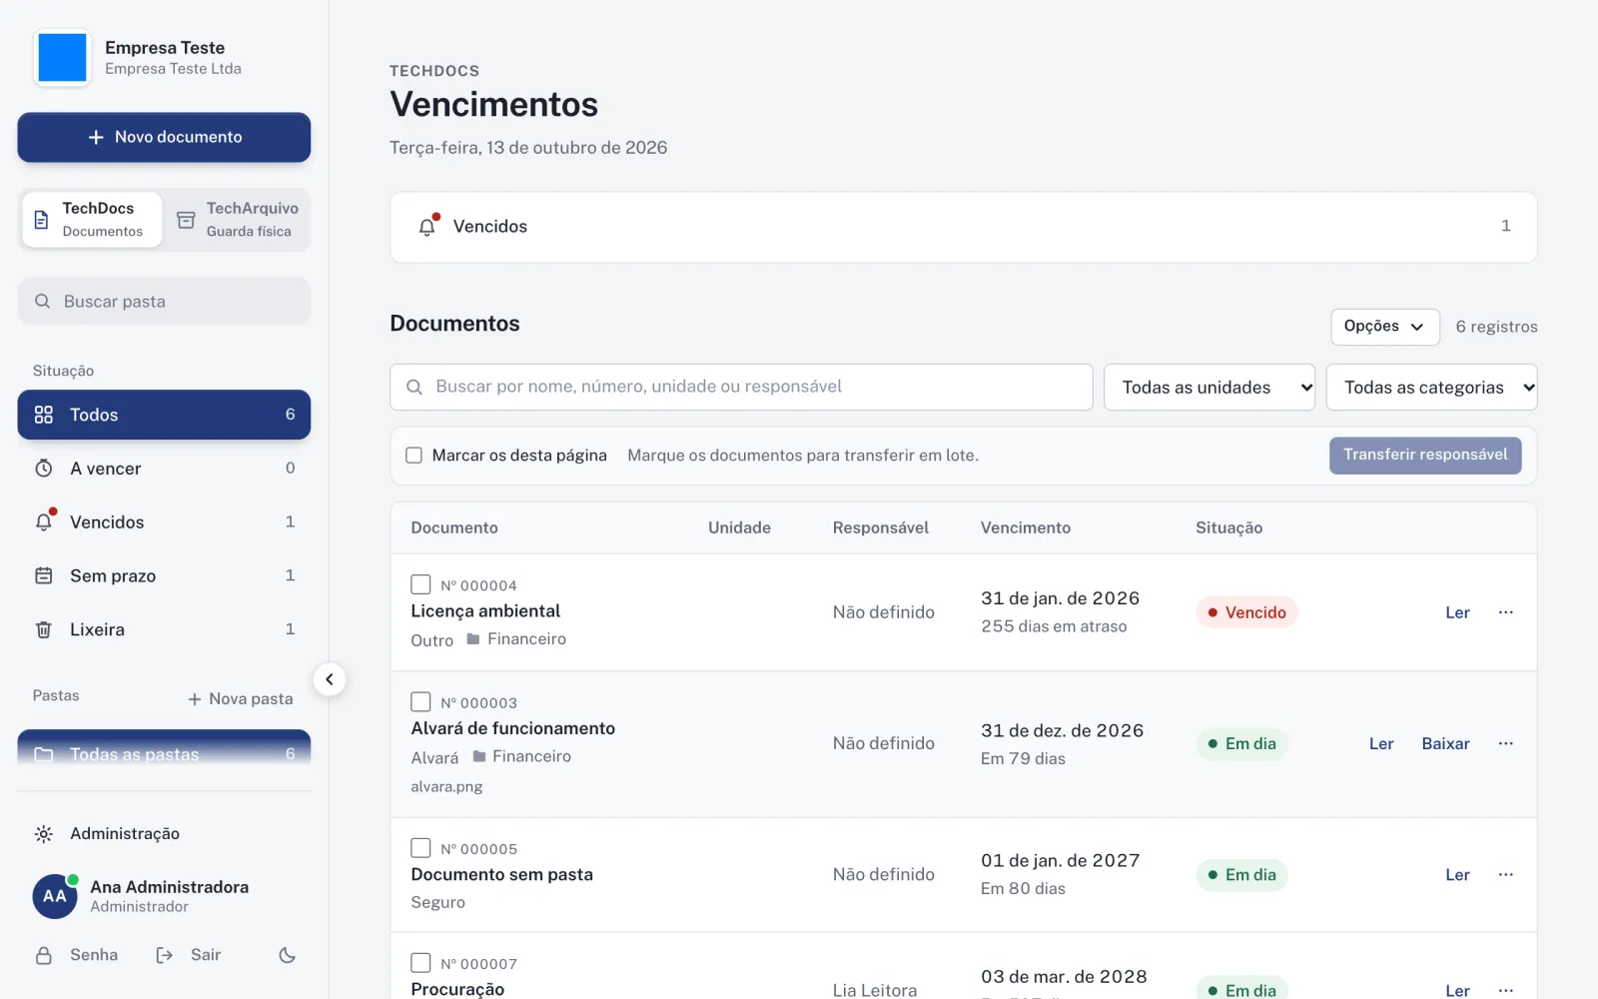Viewport: 1598px width, 999px height.
Task: Click the bell icon in Vencidos card
Action: 428,226
